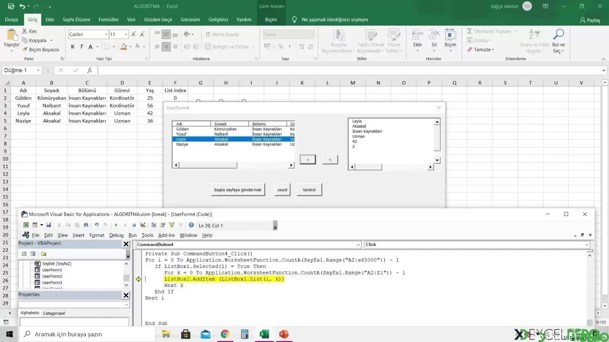This screenshot has height=342, width=609.
Task: Open the Geliştirici ribbon tab
Action: click(x=218, y=19)
